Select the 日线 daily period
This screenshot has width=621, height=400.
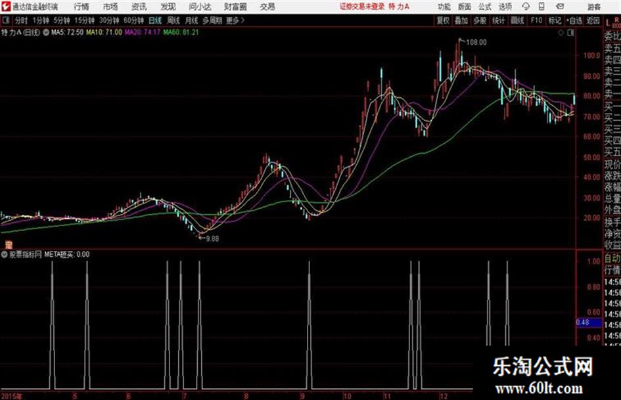[x=155, y=20]
